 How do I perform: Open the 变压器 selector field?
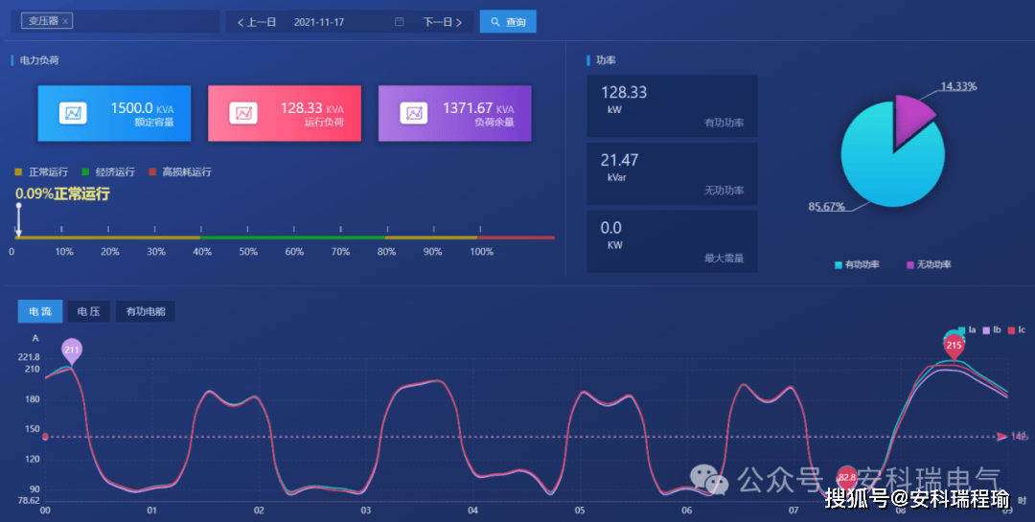pyautogui.click(x=116, y=22)
